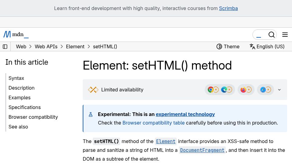Jump to Description section
Viewport: 292px width, 164px height.
[x=21, y=88]
